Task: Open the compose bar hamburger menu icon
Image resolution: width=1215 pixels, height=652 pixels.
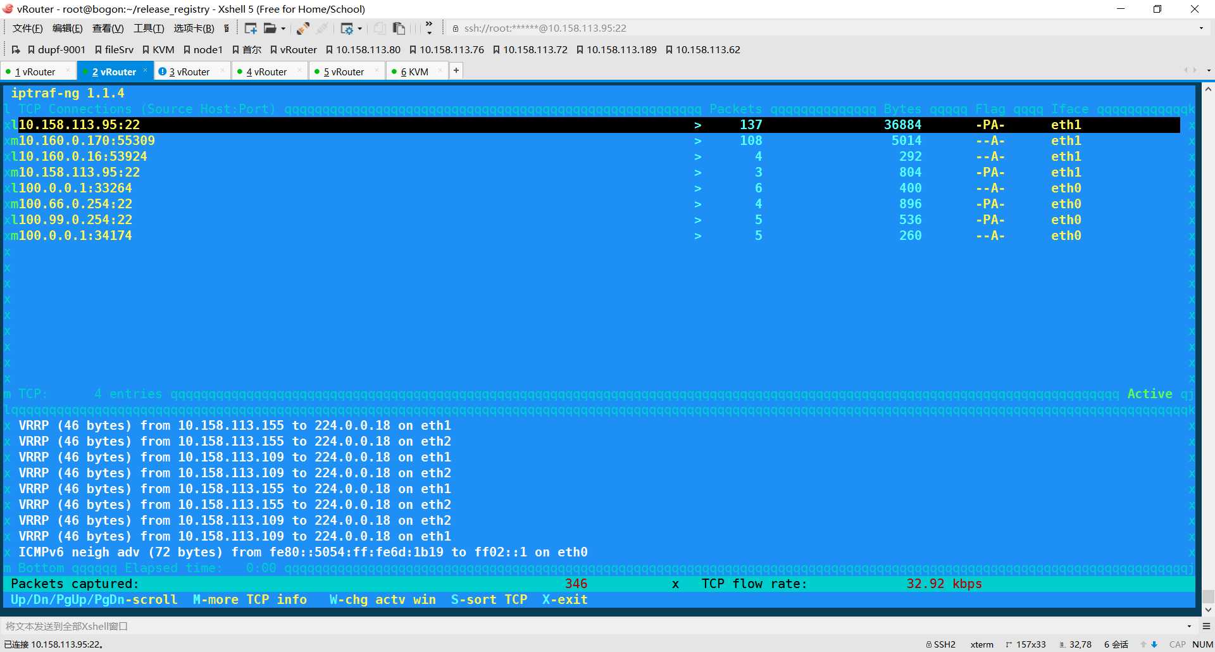Action: point(1206,626)
